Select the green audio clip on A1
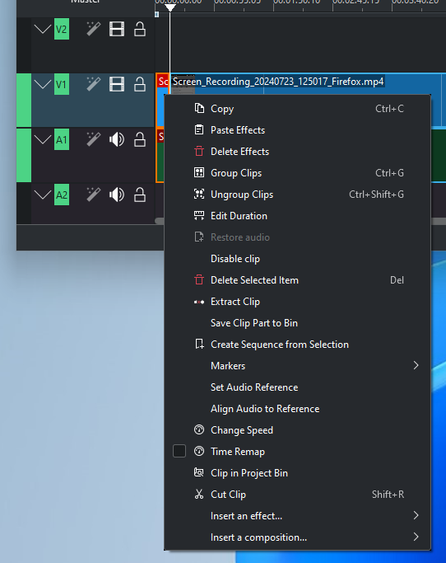The image size is (446, 563). click(438, 155)
